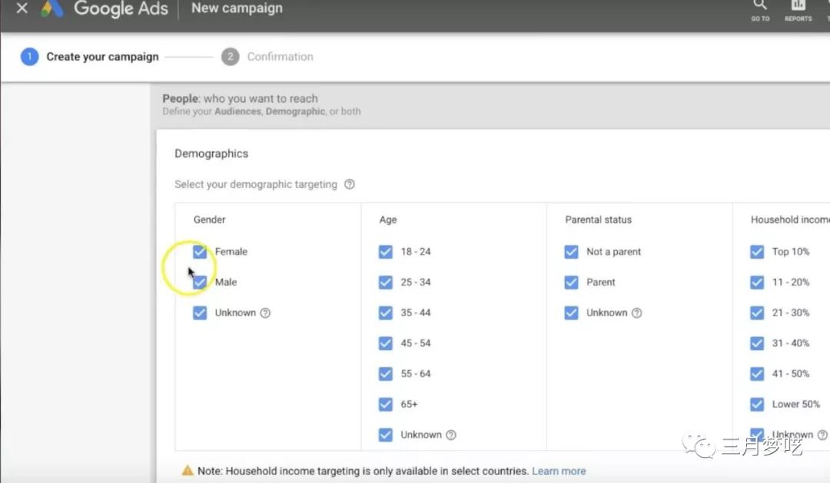The image size is (830, 483).
Task: Open the Reports icon
Action: (x=798, y=8)
